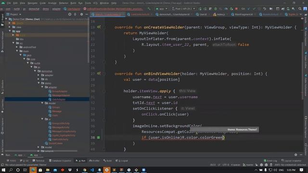Image resolution: width=308 pixels, height=173 pixels.
Task: Click the Project panel horizontal scrollbar
Action: click(41, 151)
